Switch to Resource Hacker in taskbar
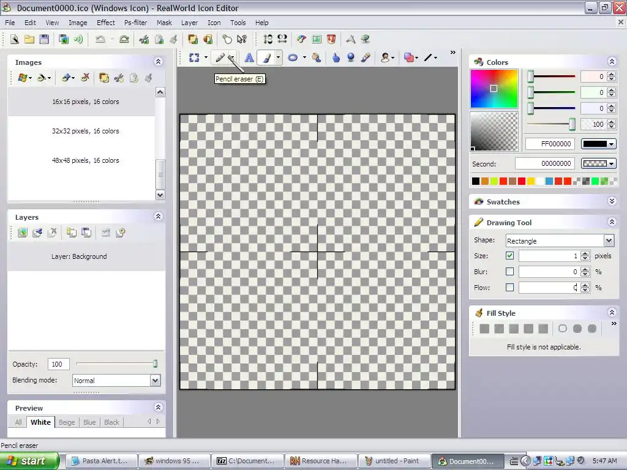This screenshot has height=470, width=627. point(321,461)
